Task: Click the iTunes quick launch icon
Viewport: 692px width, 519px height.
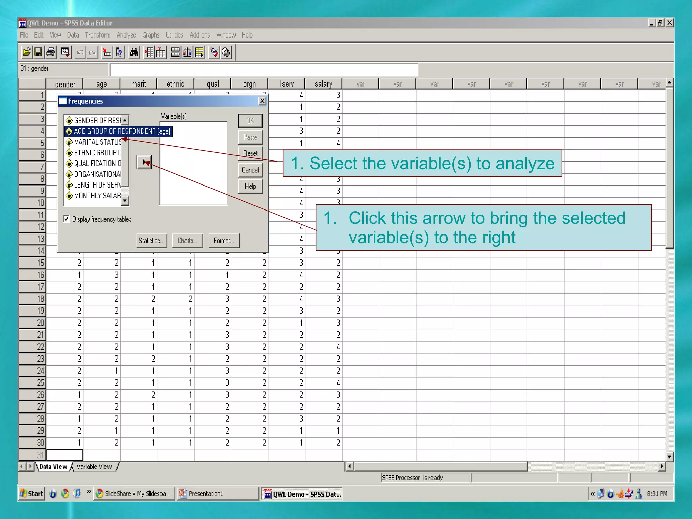Action: [77, 494]
